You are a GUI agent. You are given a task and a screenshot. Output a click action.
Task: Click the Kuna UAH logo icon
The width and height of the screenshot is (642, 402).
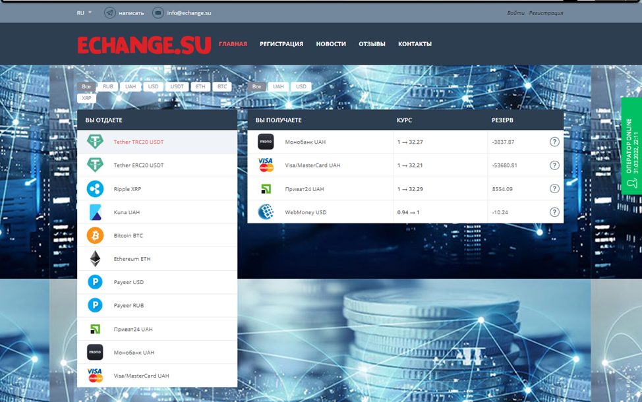point(95,212)
